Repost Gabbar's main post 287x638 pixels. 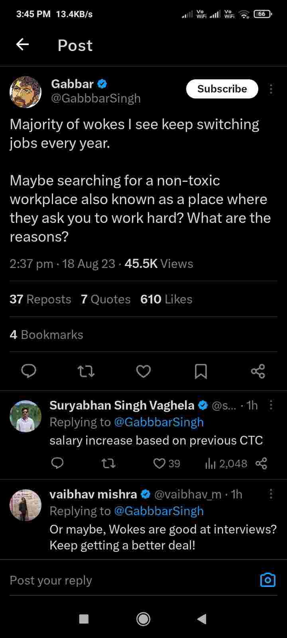point(86,371)
